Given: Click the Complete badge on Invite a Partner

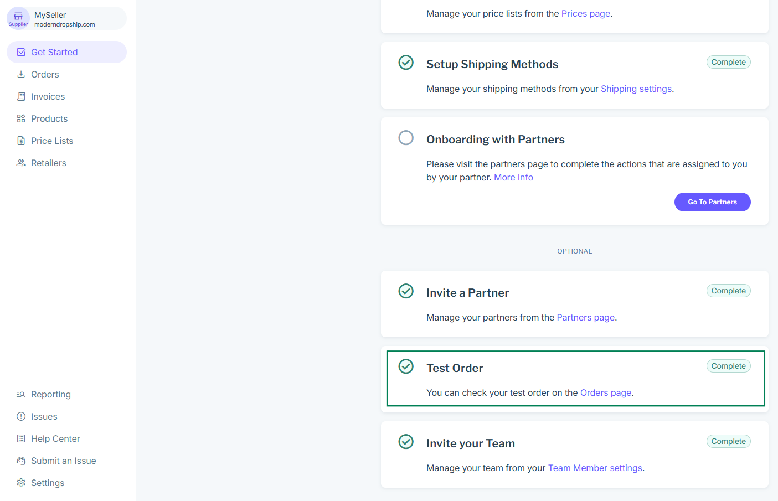Looking at the screenshot, I should pos(728,291).
